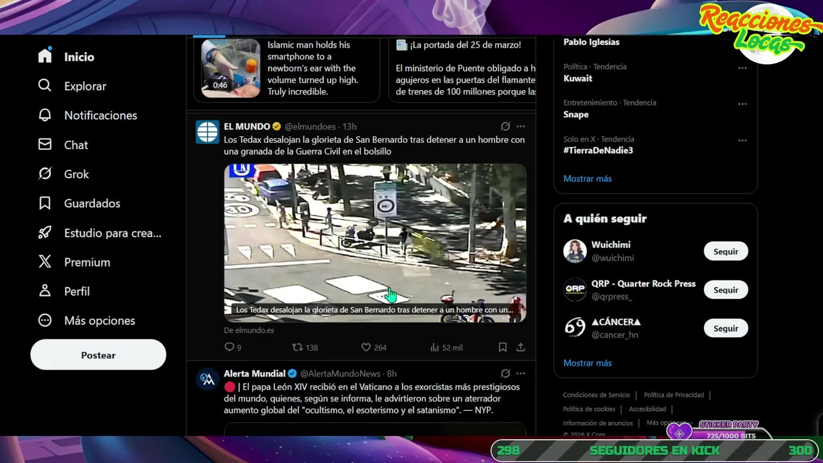
Task: Open Información de anuncios footer link
Action: (598, 423)
